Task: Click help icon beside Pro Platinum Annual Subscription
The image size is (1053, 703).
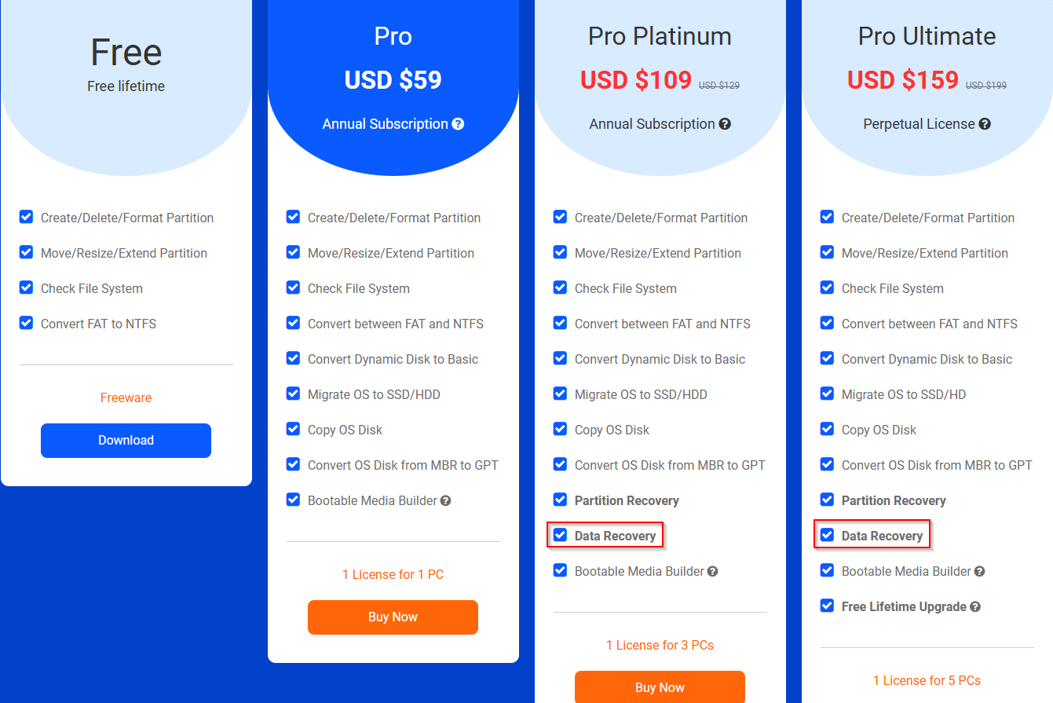Action: [725, 124]
